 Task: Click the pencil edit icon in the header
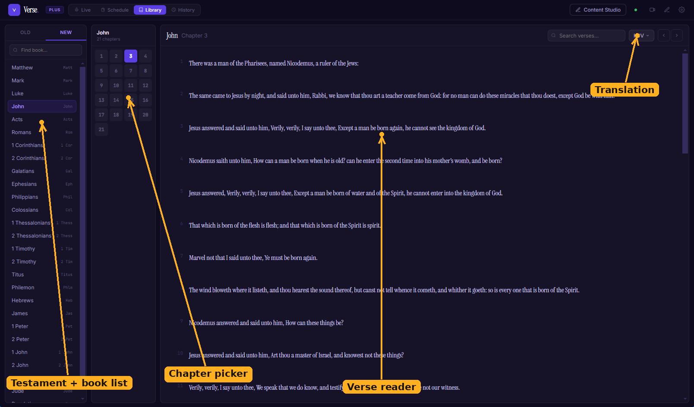pyautogui.click(x=667, y=10)
